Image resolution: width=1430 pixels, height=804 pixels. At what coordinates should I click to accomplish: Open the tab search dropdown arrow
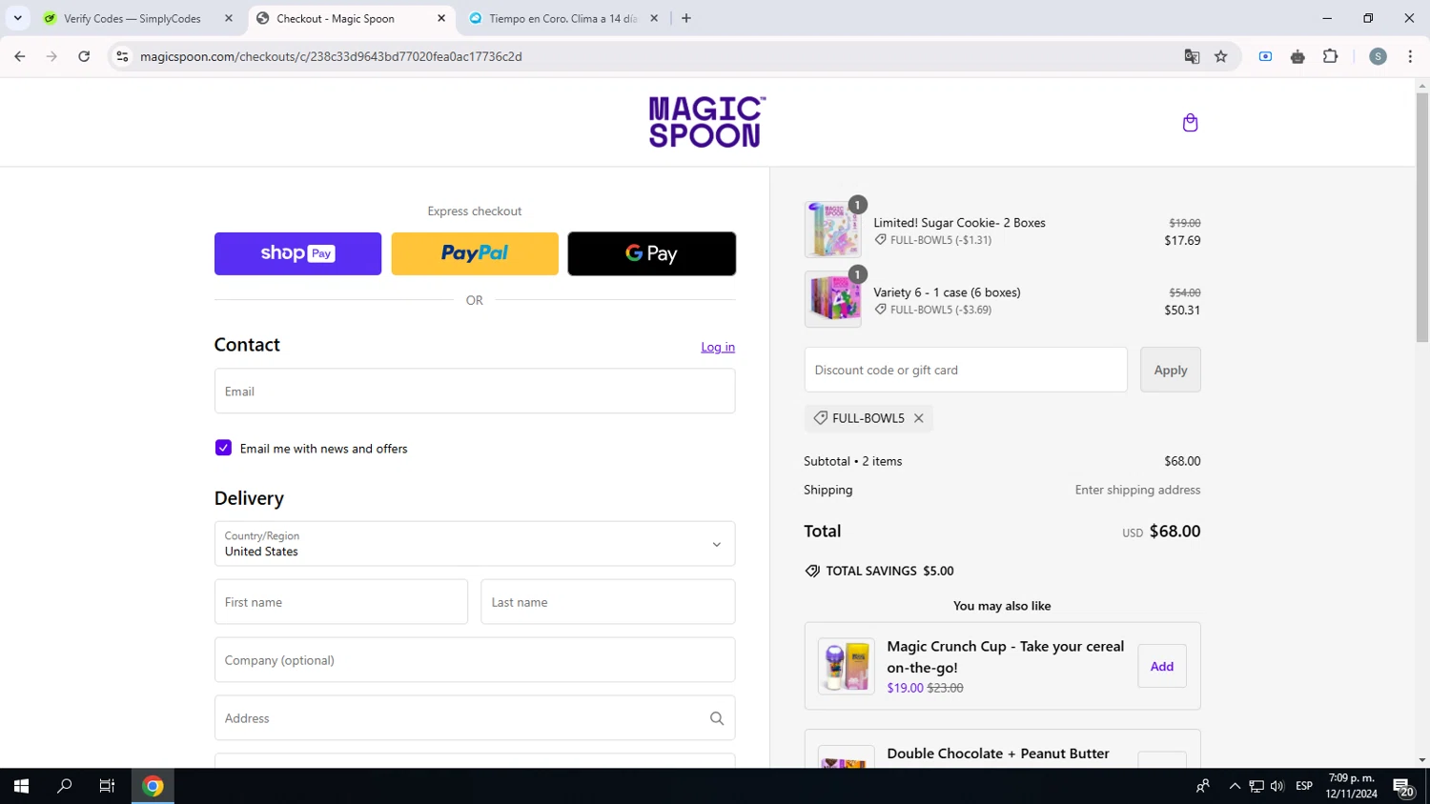click(17, 18)
